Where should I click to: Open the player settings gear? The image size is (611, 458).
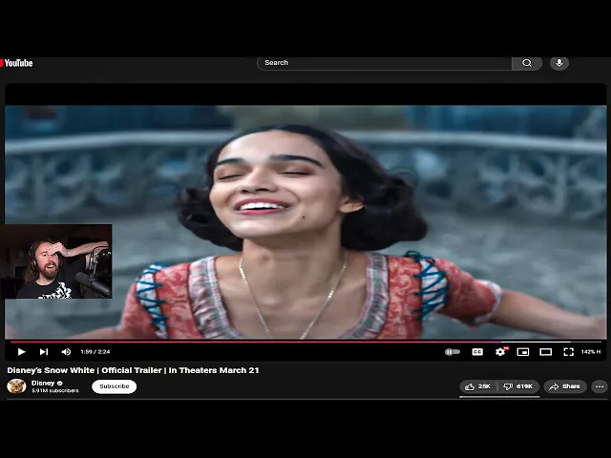point(500,352)
